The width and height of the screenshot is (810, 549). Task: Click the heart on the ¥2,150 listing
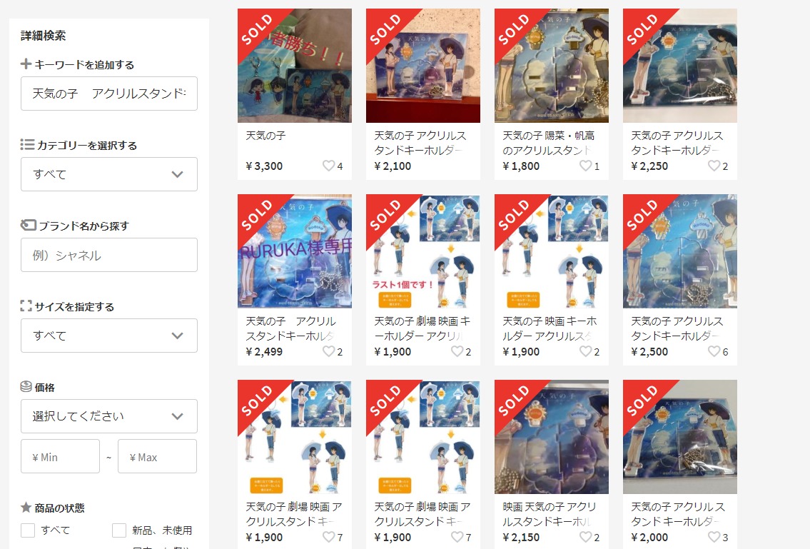tap(585, 537)
